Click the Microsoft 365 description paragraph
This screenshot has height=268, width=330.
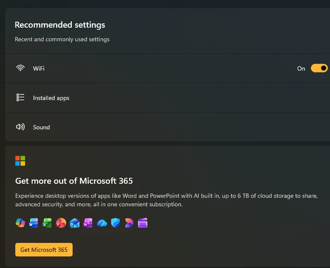[166, 200]
